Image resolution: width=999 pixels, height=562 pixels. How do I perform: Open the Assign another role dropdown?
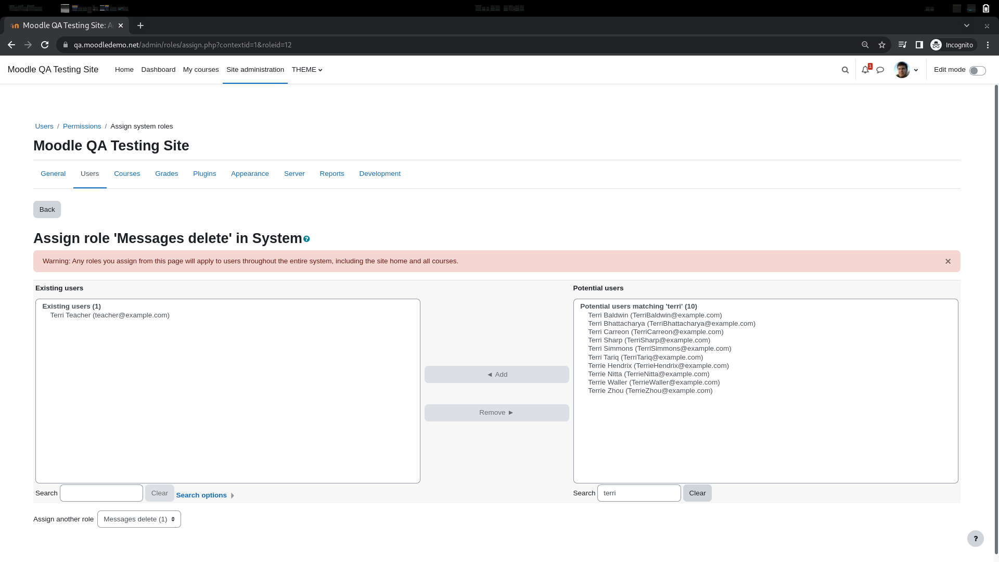pos(139,519)
